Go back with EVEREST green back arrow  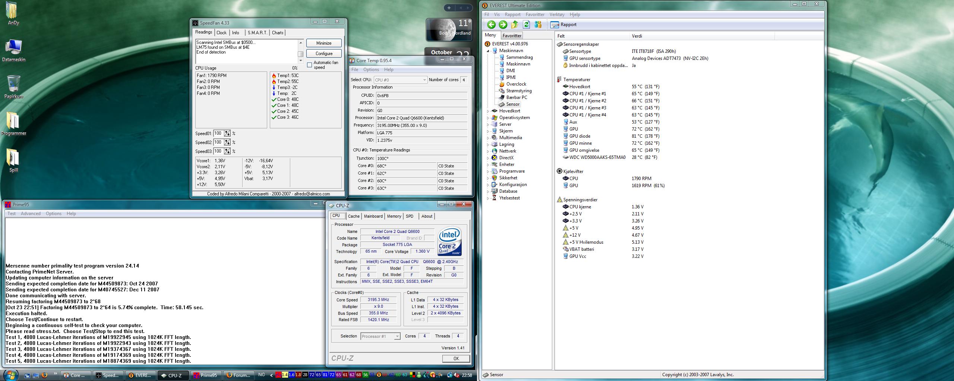click(x=491, y=25)
